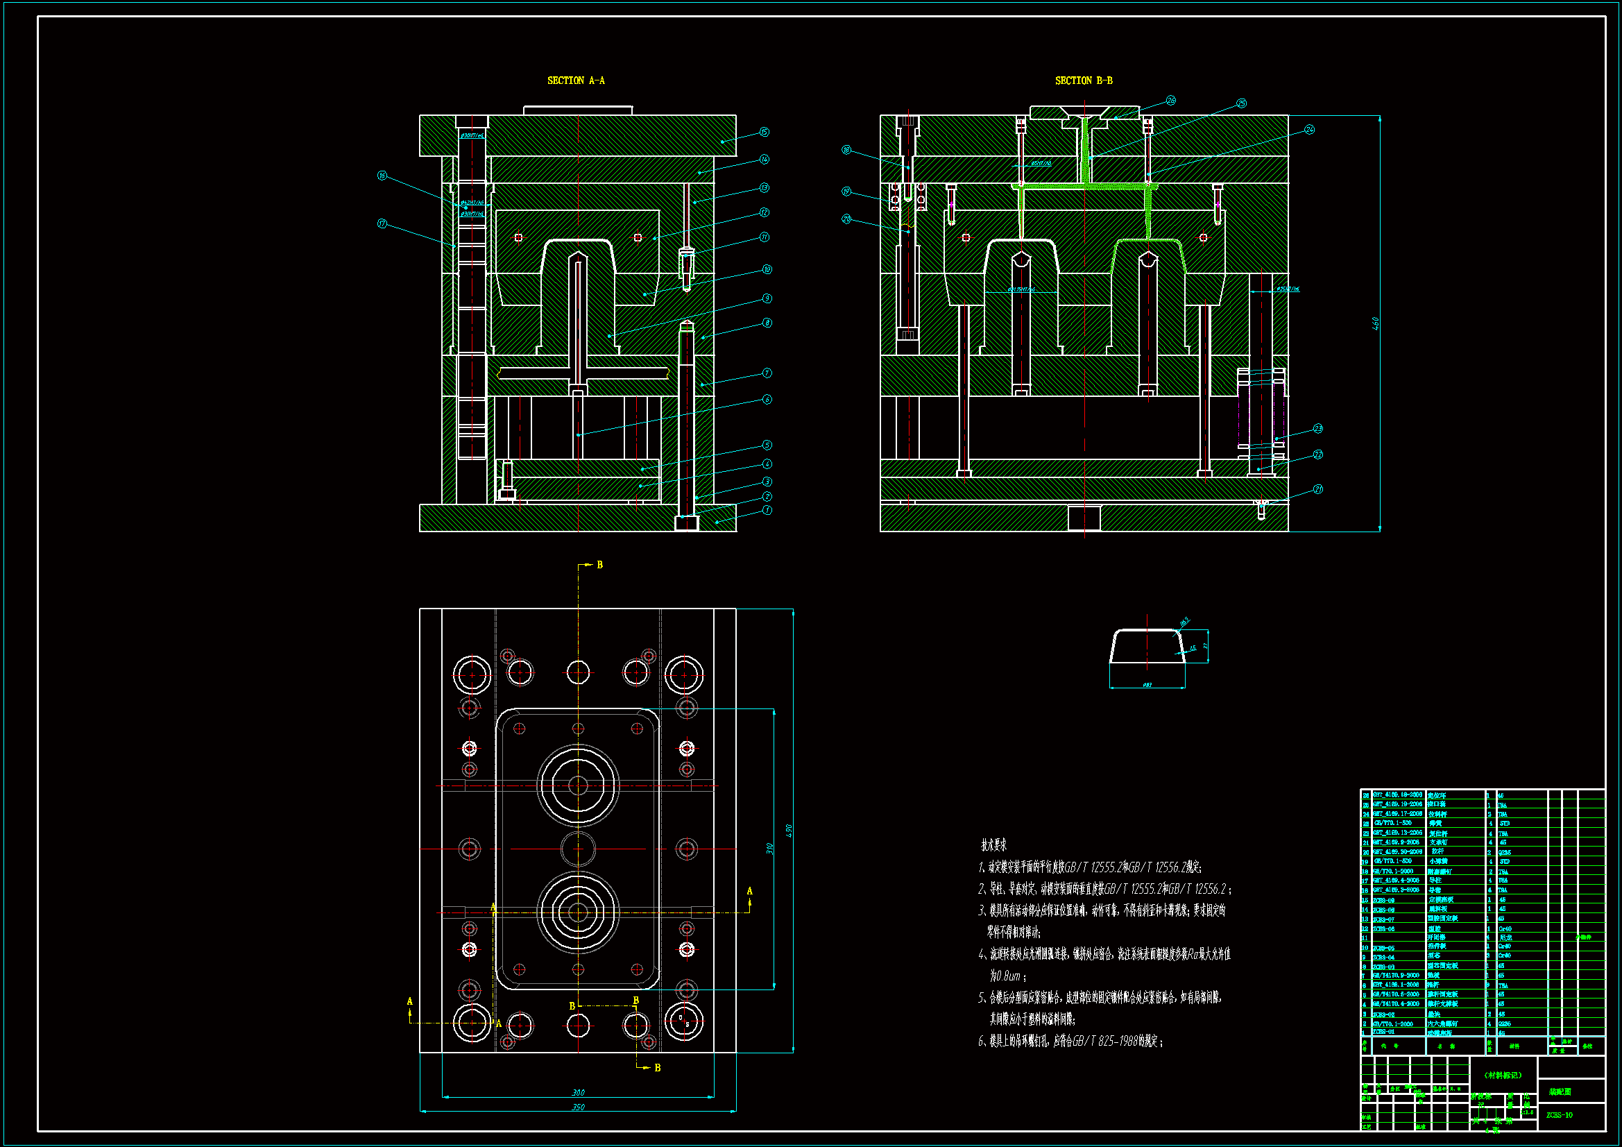The height and width of the screenshot is (1147, 1622).
Task: Select technical requirement line 6 about GB/T 825-1988
Action: pos(1070,1040)
